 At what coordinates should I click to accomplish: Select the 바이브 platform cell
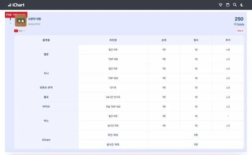point(46,106)
